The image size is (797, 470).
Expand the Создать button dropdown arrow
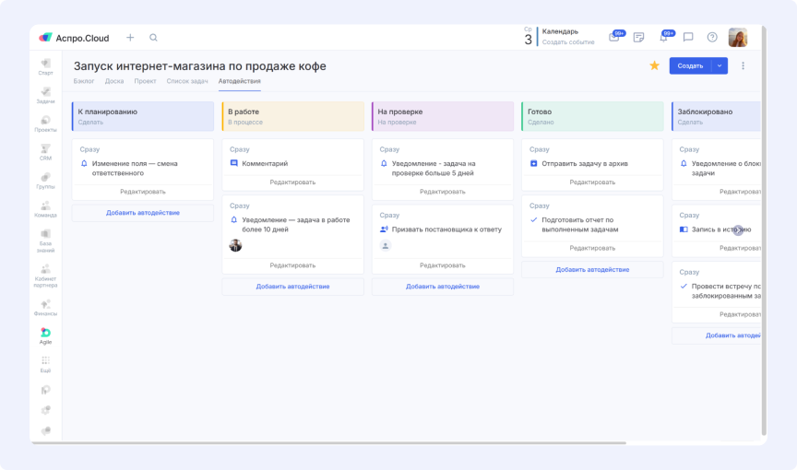tap(720, 65)
